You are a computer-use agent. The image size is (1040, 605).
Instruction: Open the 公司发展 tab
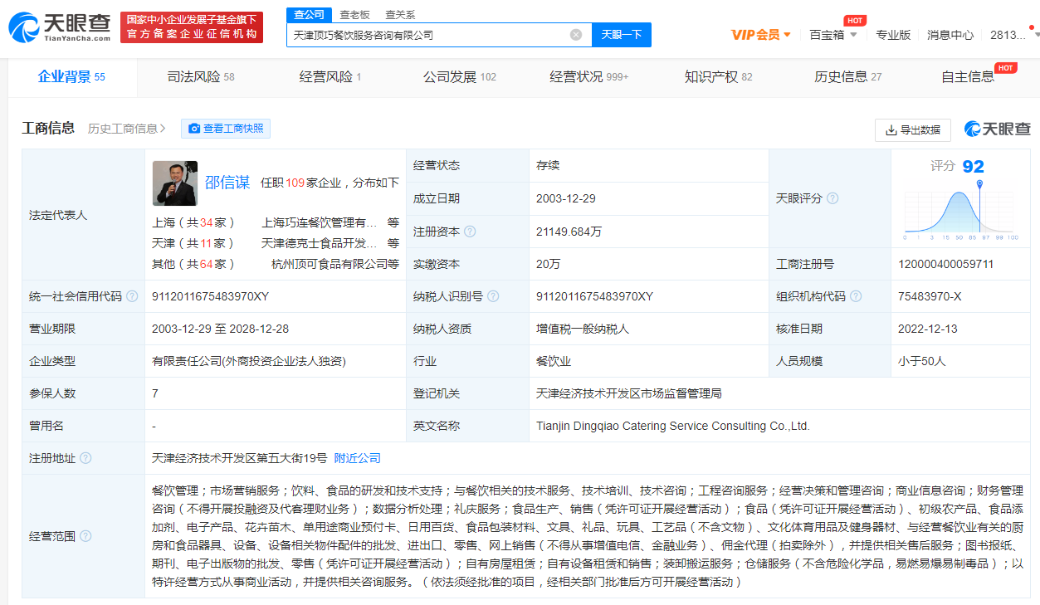pos(460,77)
